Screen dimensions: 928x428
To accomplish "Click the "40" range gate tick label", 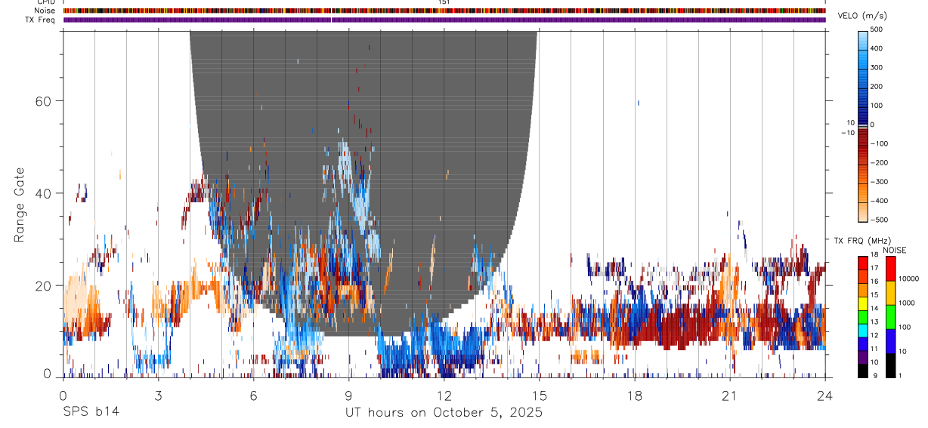I will pos(44,193).
